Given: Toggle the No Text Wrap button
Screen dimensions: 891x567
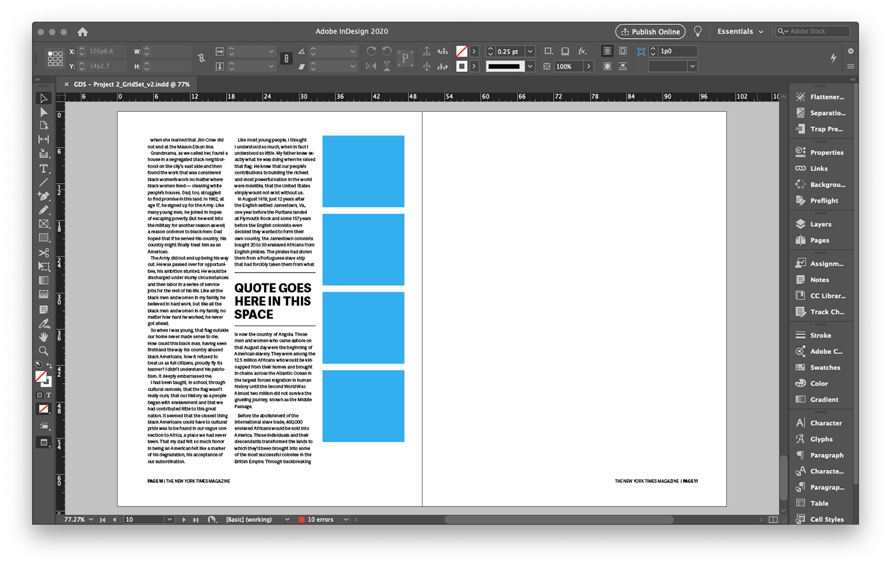Looking at the screenshot, I should click(x=607, y=51).
